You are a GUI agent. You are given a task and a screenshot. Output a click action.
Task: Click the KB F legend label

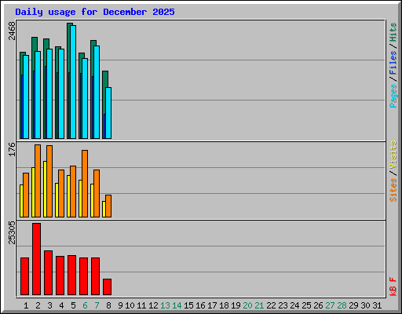(x=393, y=287)
